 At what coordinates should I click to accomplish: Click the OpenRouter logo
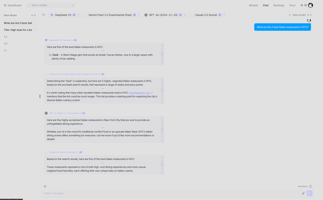point(13,5)
